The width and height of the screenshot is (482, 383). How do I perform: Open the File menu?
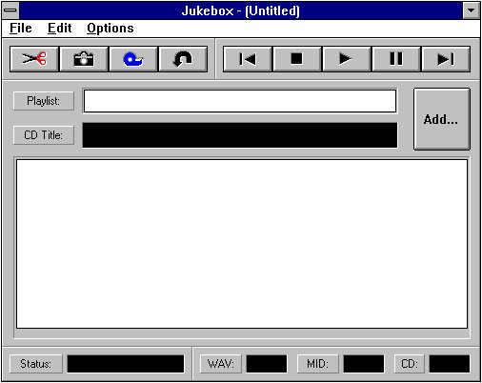click(21, 29)
